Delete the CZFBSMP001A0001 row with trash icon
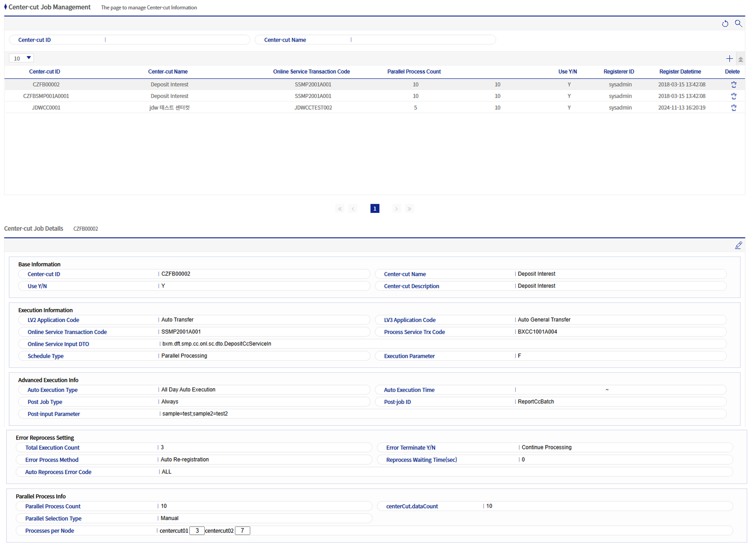The width and height of the screenshot is (749, 544). pos(733,96)
